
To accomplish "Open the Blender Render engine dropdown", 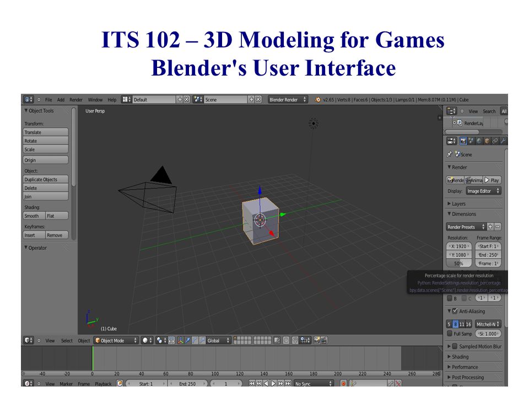I will (288, 100).
